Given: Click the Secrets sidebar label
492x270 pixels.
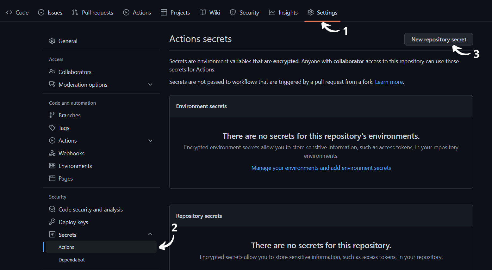Looking at the screenshot, I should click(67, 235).
